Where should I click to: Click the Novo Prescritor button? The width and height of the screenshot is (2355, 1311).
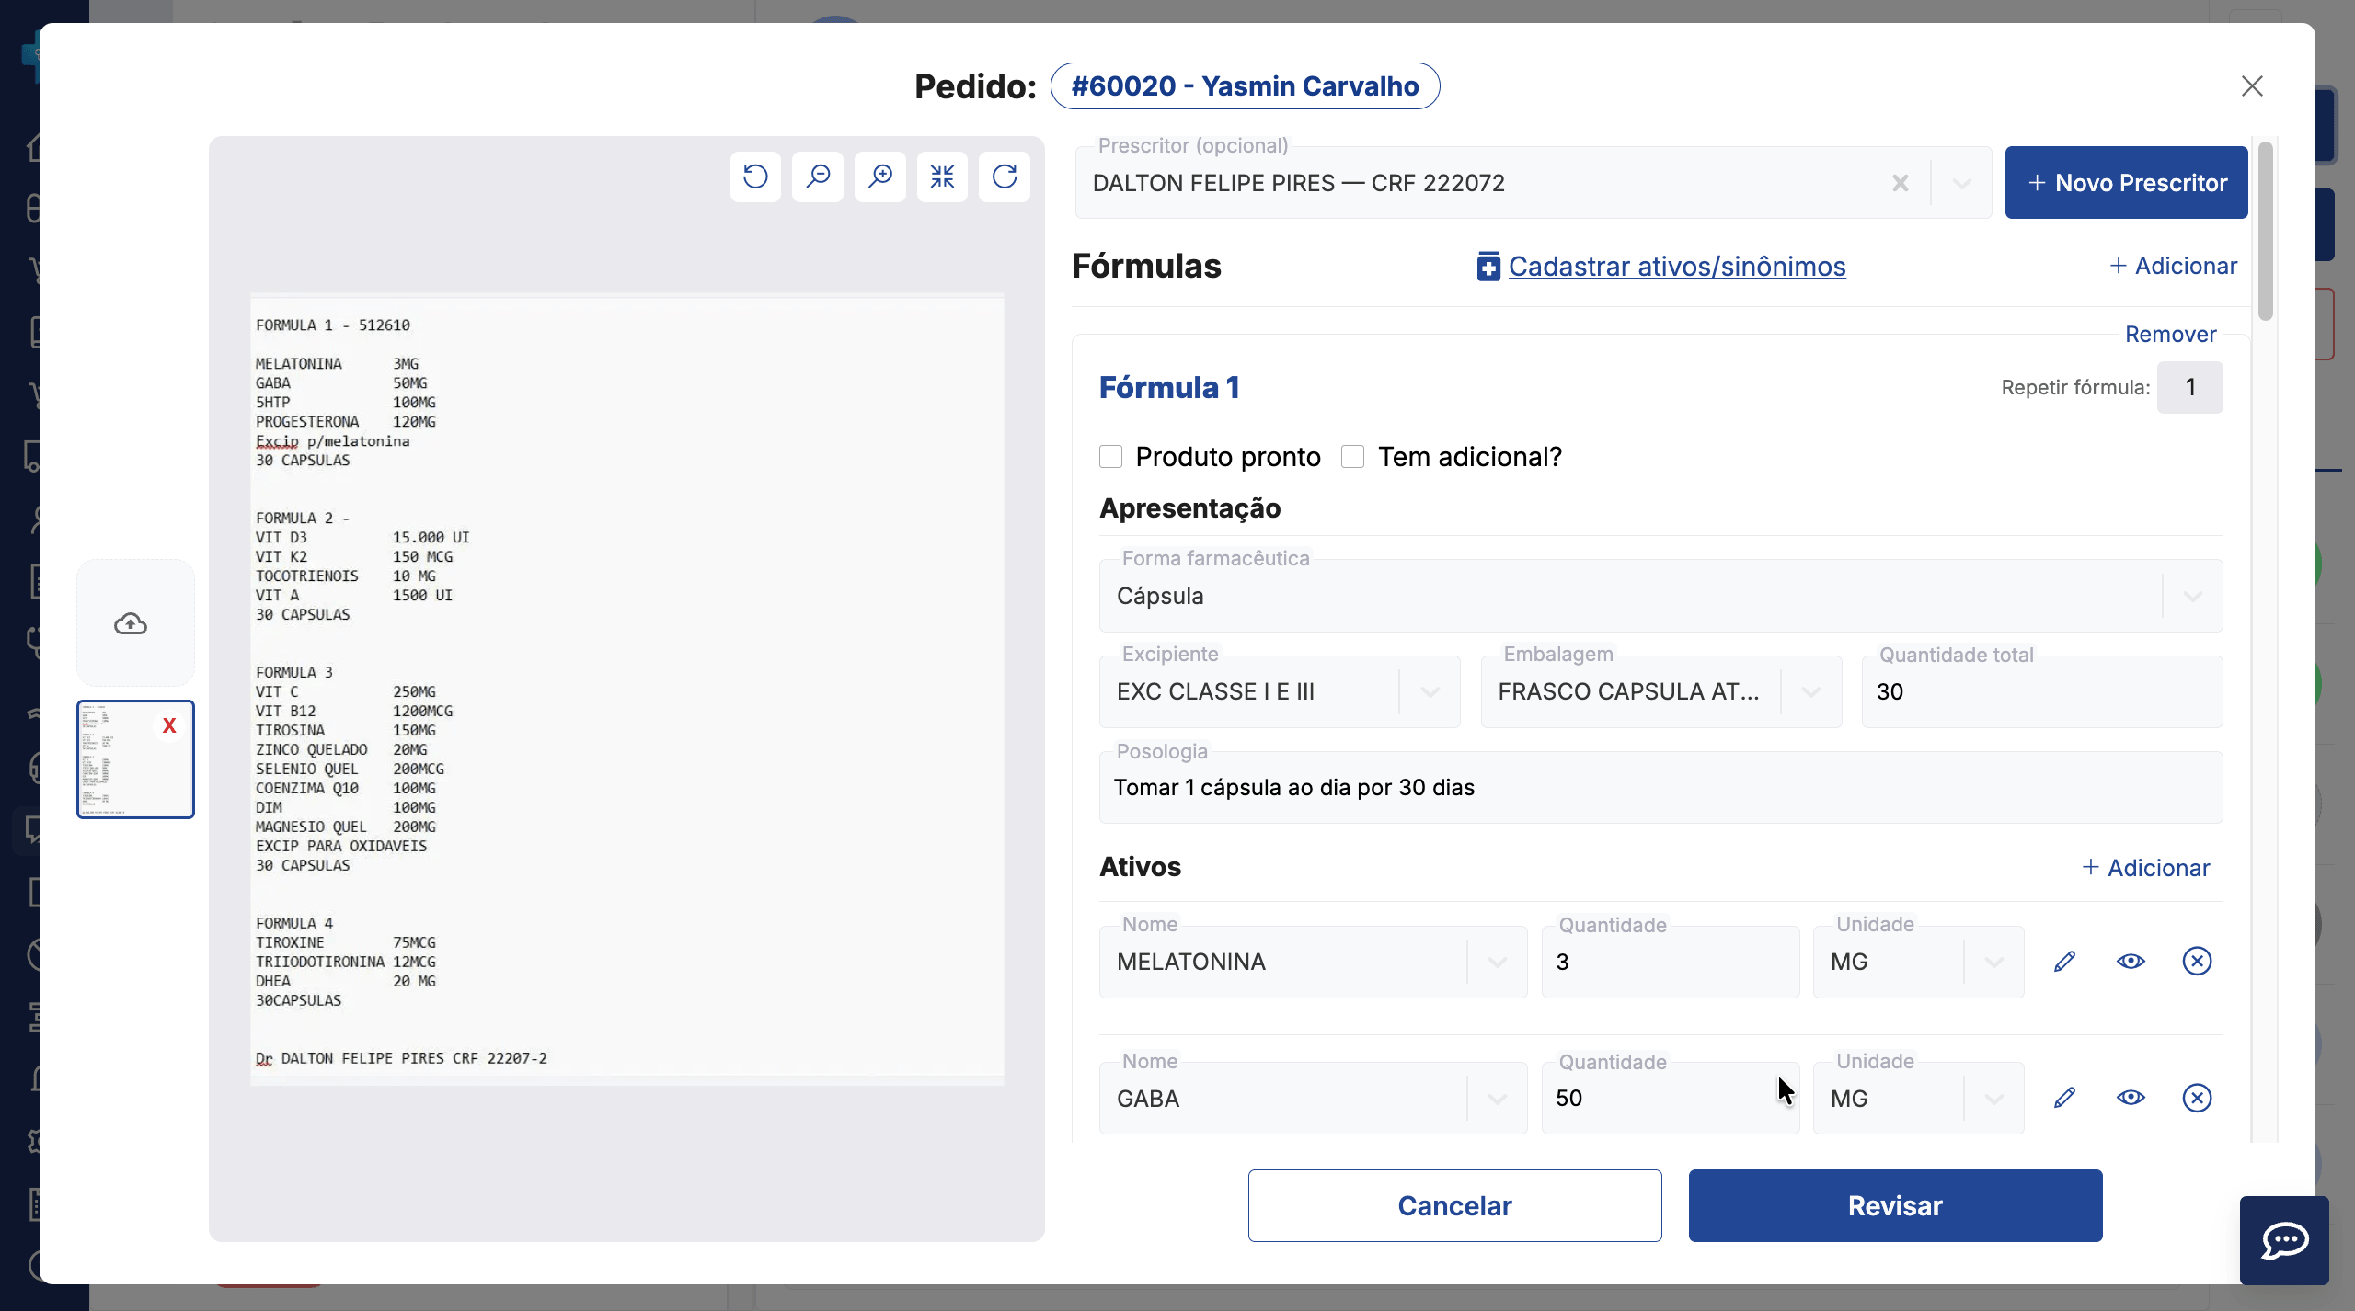point(2127,182)
